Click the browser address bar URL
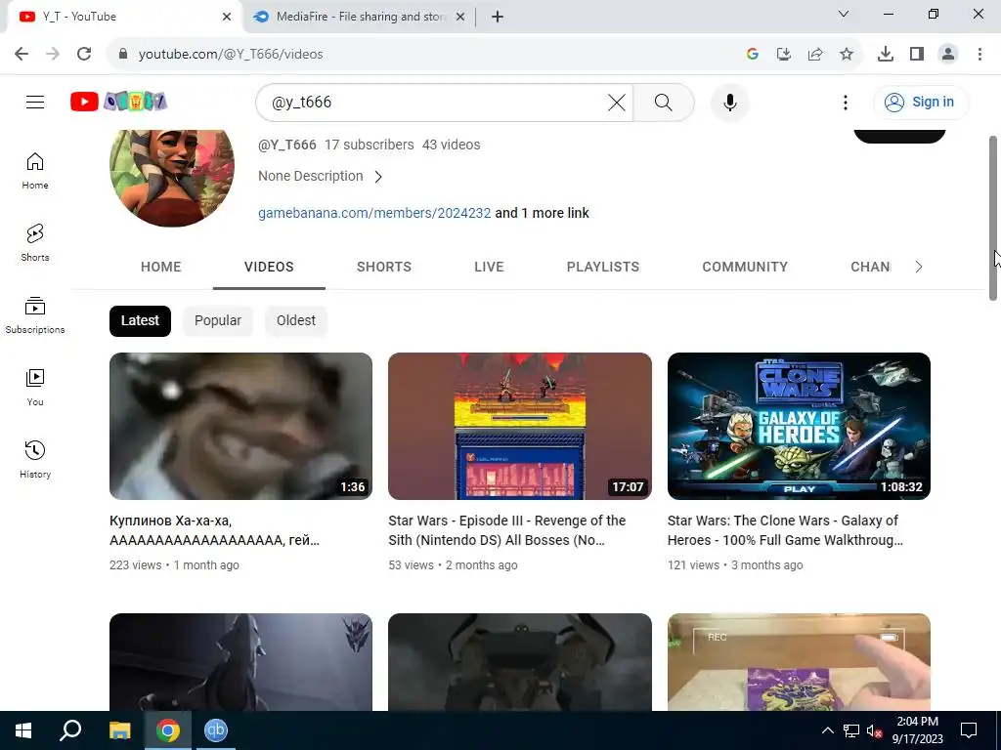 click(x=231, y=55)
